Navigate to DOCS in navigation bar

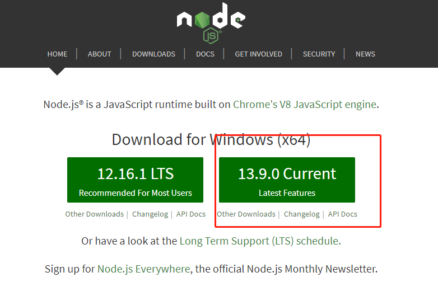coord(205,54)
